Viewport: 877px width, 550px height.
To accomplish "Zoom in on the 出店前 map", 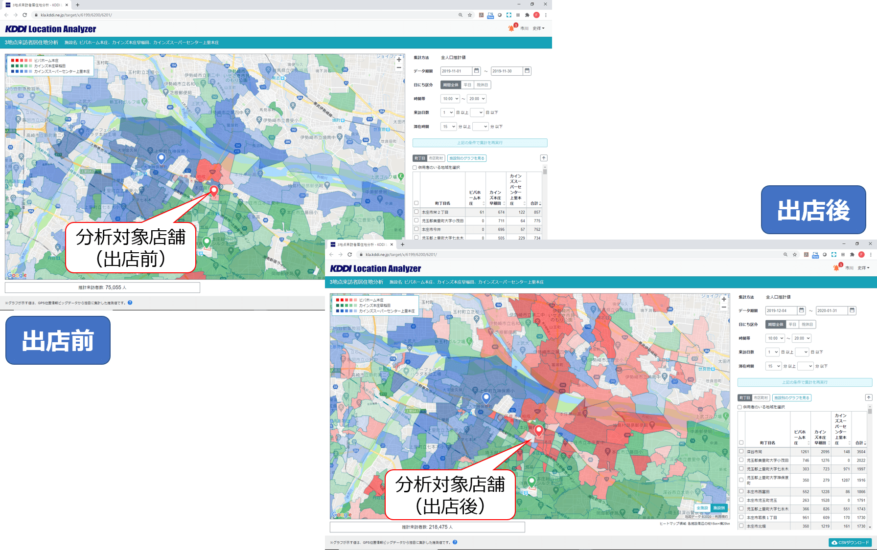I will click(399, 60).
